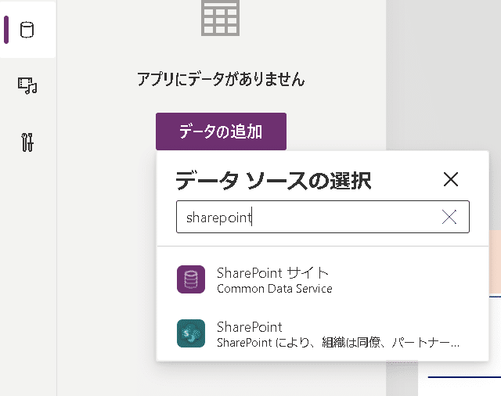Select the SharePoint connector entry
The image size is (501, 396).
pos(323,333)
